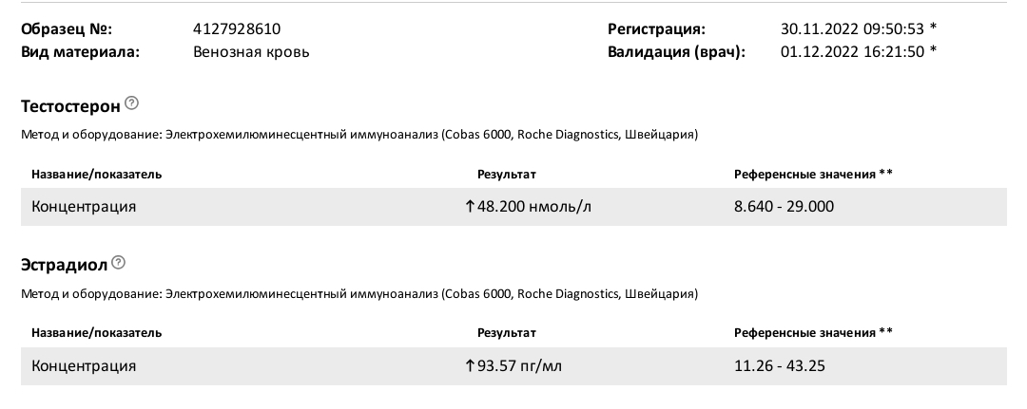Click the Результат column header in Тестостерон table
Screen dimensions: 1027x409
(506, 174)
